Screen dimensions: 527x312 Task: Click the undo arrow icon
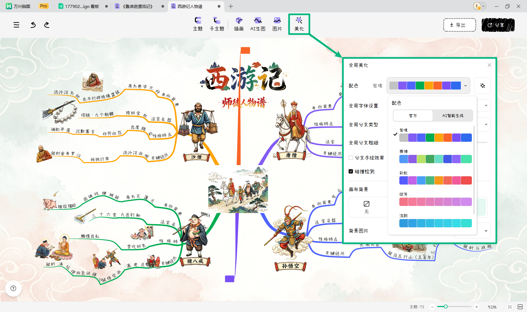tap(33, 25)
